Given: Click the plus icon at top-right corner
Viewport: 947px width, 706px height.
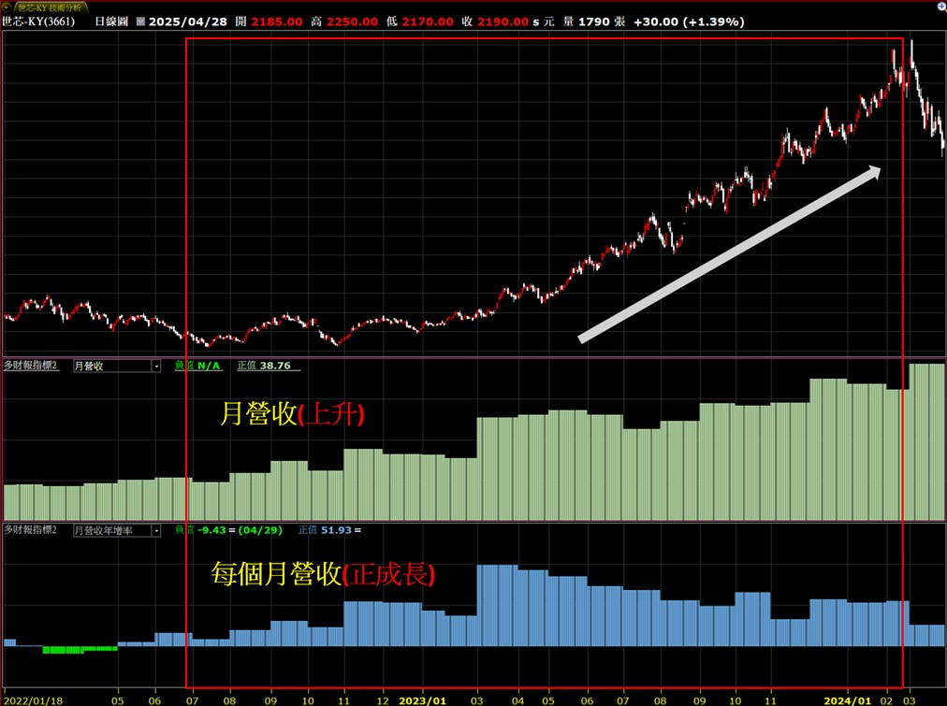Looking at the screenshot, I should pos(939,7).
